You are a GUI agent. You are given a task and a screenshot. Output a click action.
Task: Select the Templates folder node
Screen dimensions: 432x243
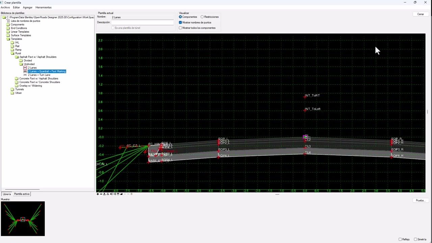point(17,39)
